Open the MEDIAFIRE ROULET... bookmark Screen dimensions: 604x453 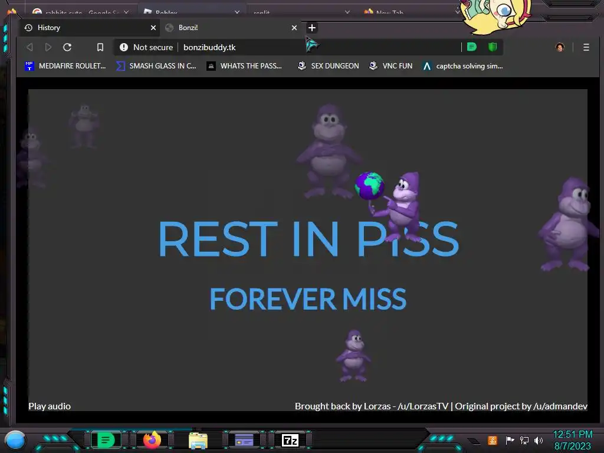click(65, 66)
